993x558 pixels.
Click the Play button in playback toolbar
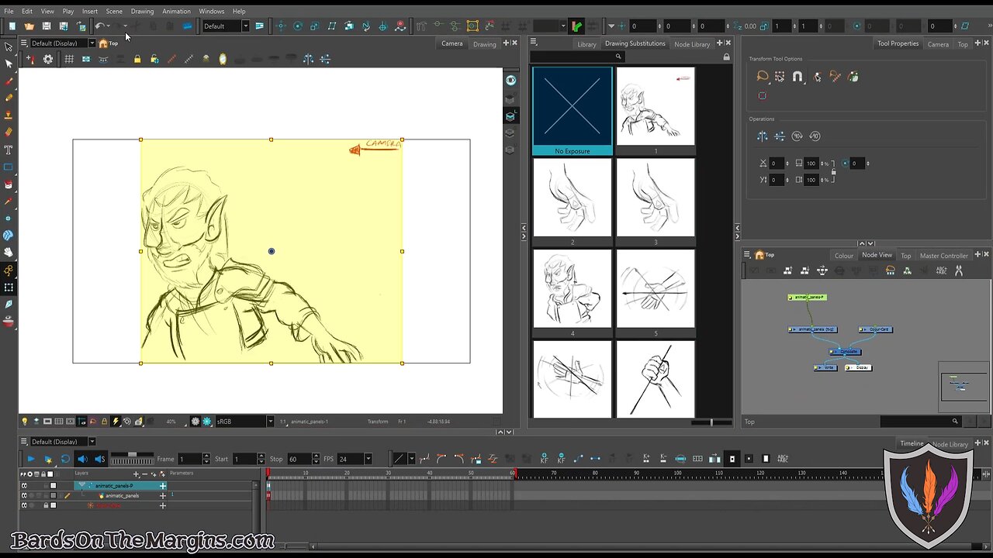pos(31,459)
